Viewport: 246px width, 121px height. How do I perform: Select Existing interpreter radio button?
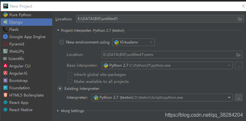(60, 89)
